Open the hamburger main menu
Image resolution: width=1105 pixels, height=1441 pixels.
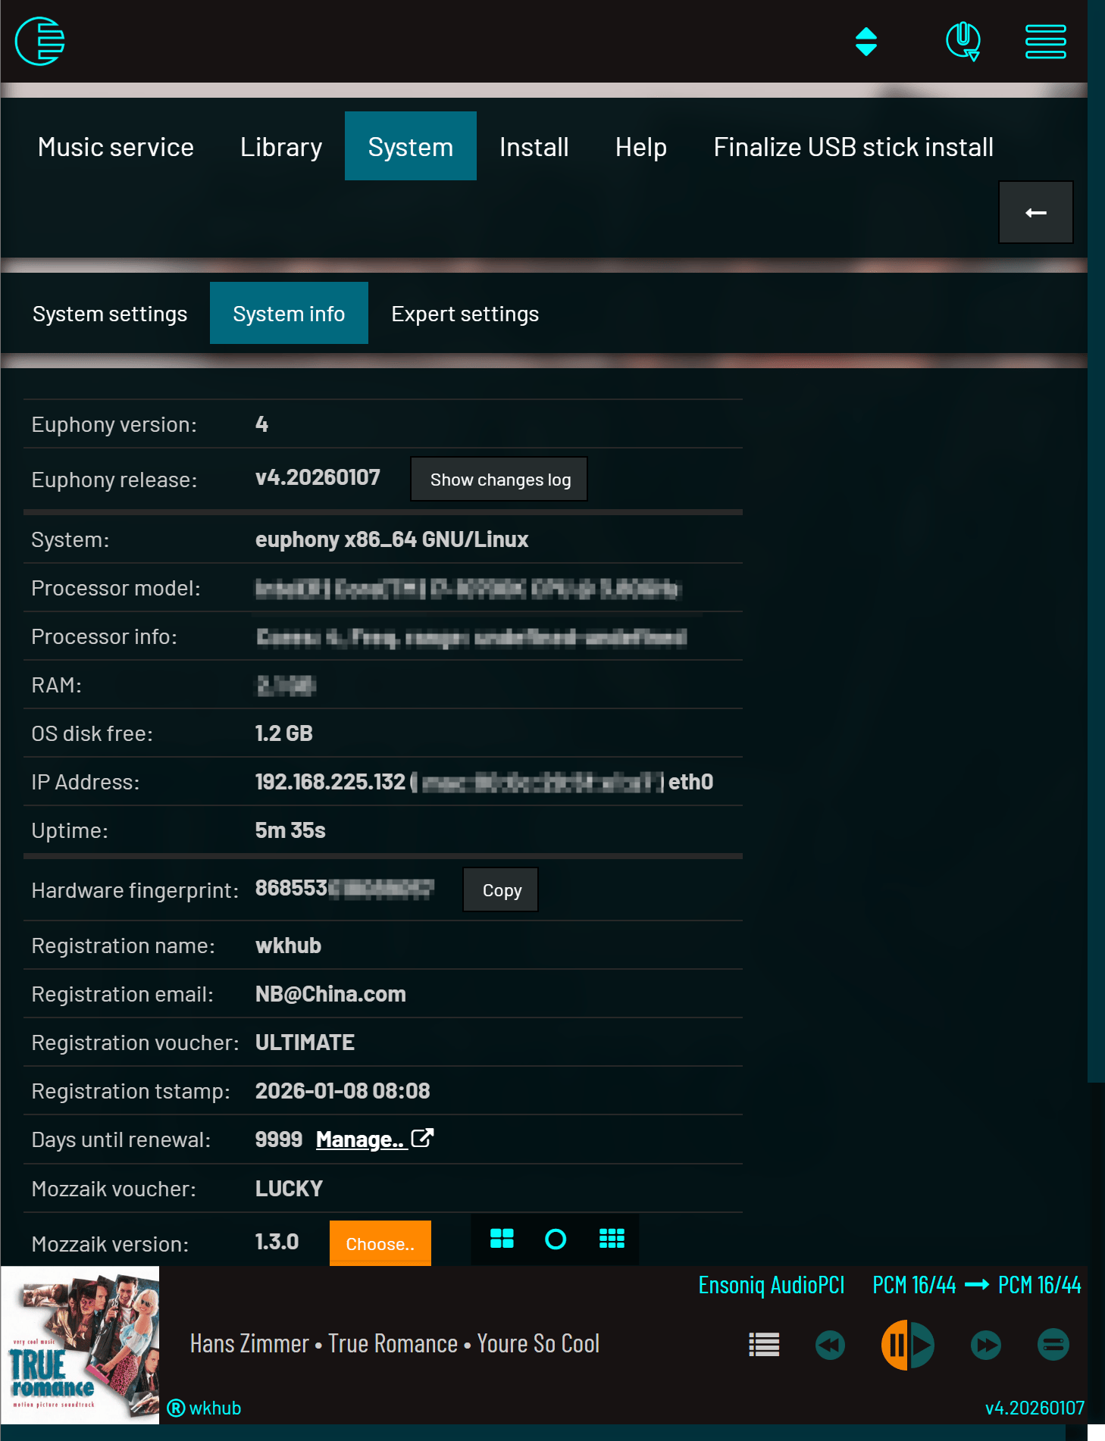point(1045,42)
